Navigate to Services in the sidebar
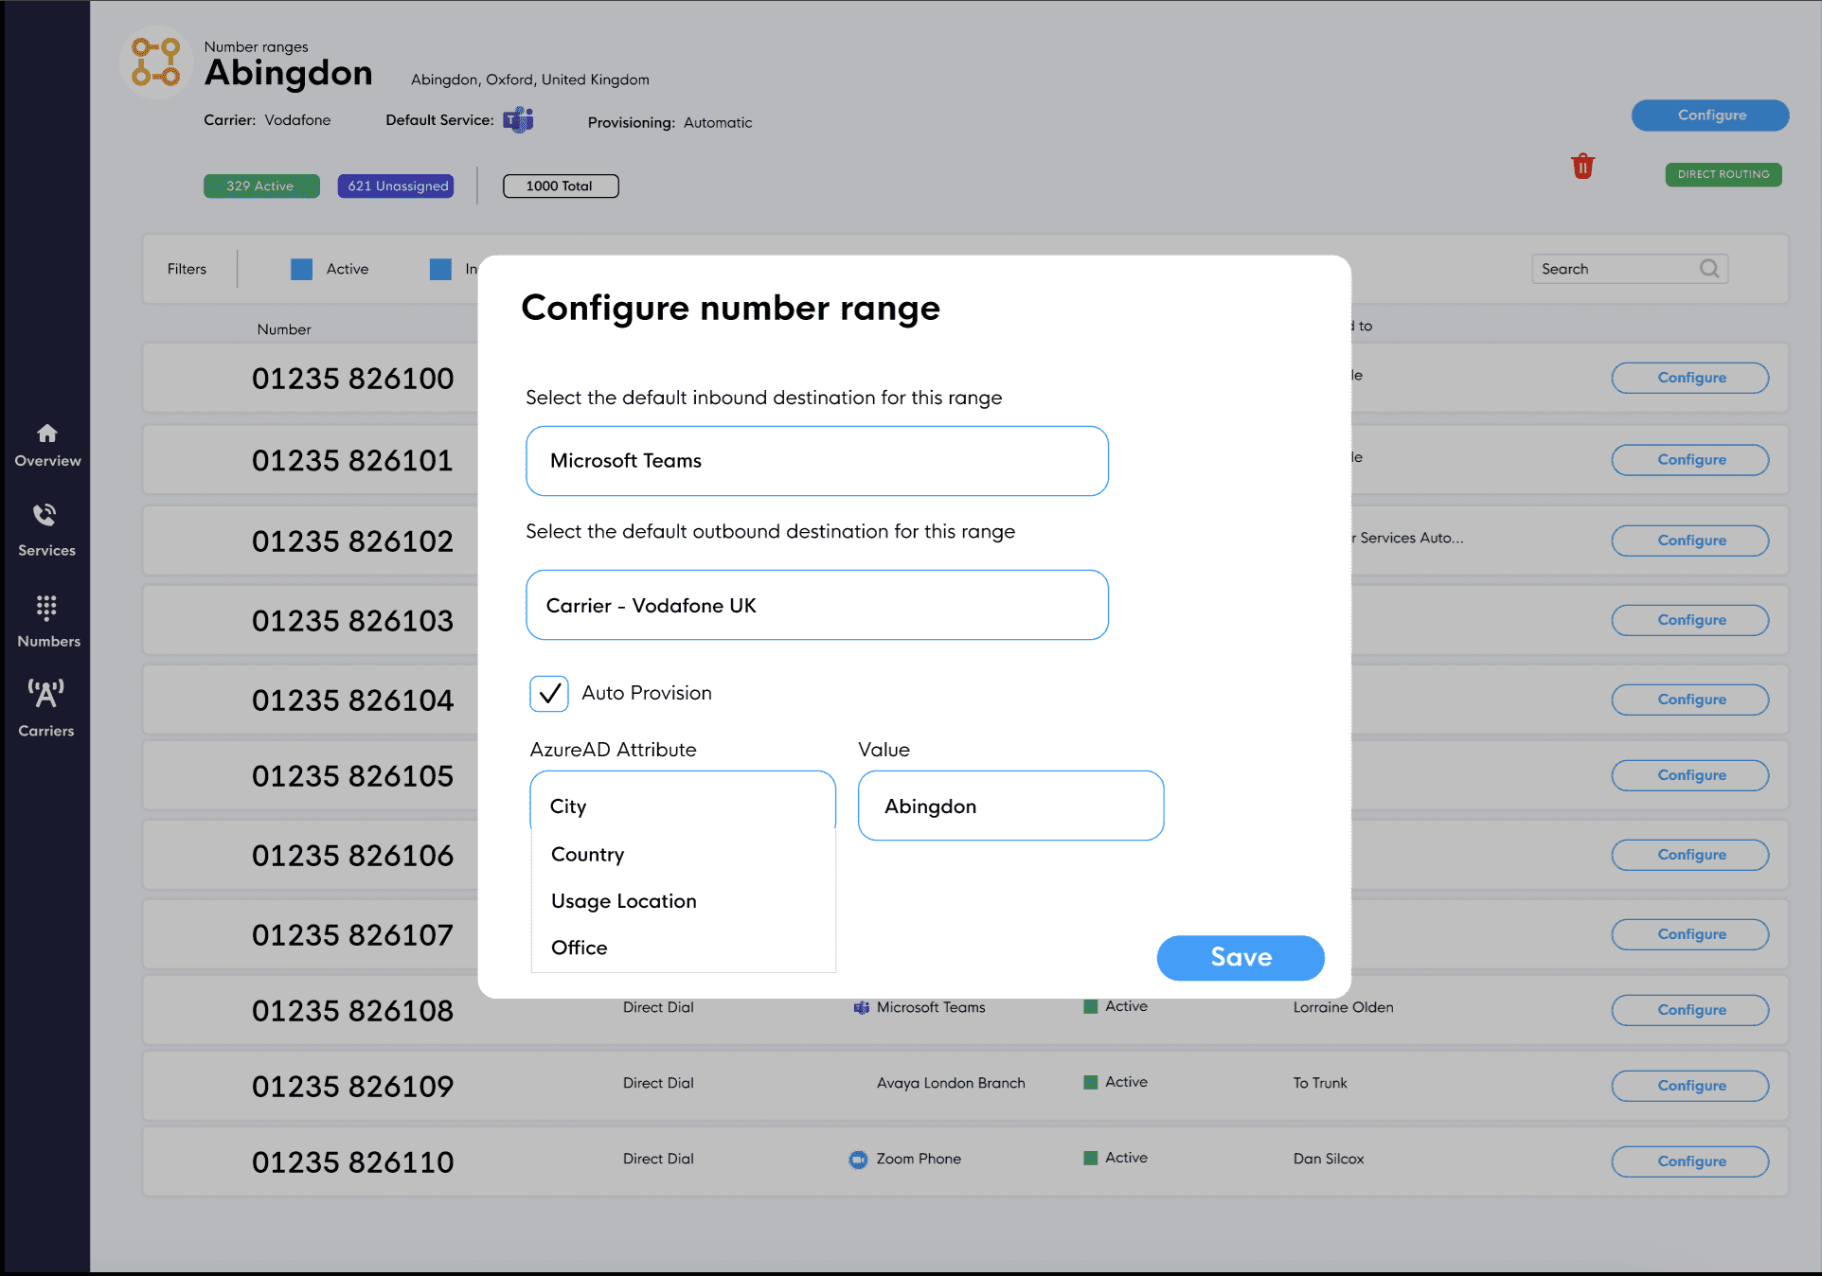 pos(45,530)
